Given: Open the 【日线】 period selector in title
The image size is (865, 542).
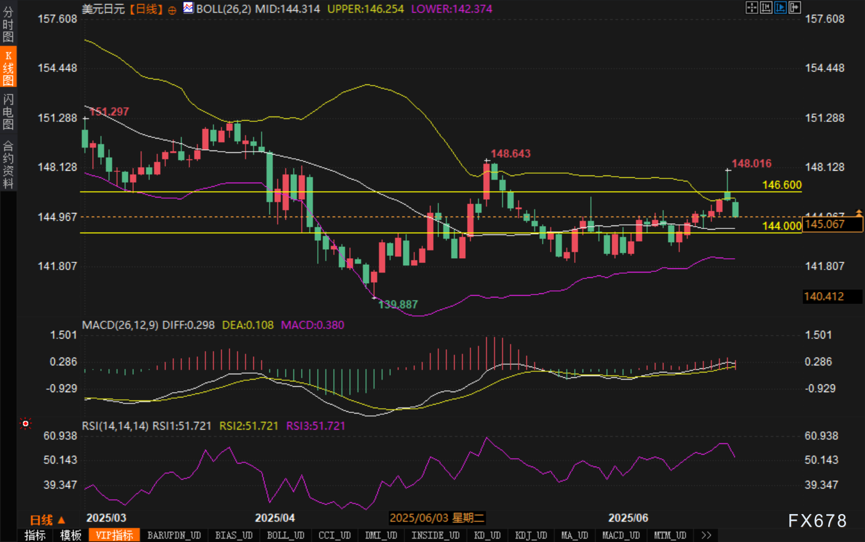Looking at the screenshot, I should coord(146,9).
